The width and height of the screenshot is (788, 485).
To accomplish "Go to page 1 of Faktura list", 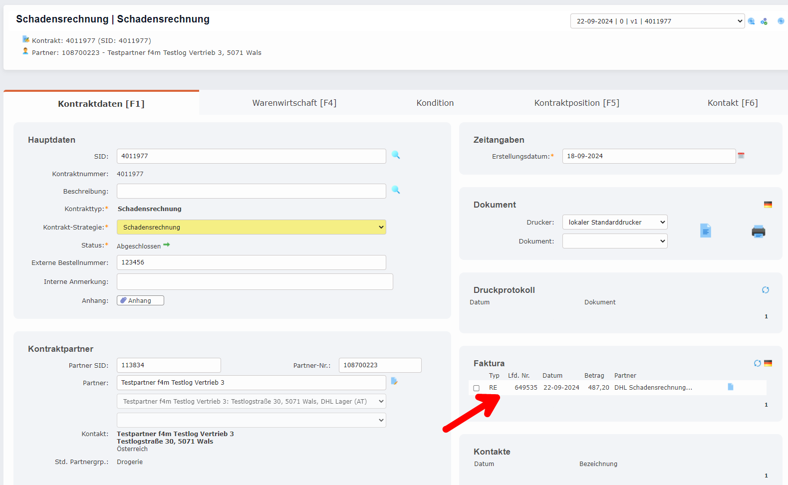I will [x=766, y=405].
